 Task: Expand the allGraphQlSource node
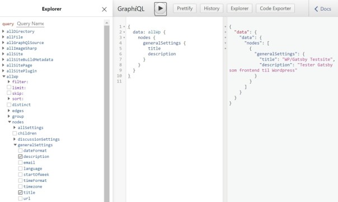tap(3, 42)
